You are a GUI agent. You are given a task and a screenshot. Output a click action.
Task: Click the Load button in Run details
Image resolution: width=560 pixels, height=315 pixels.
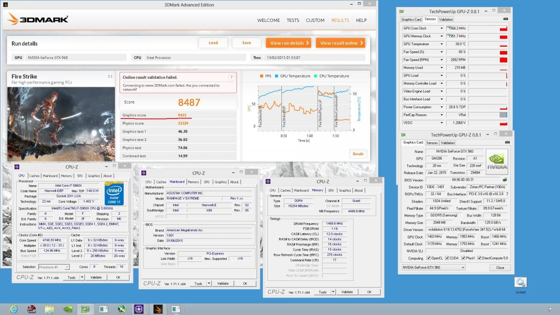tap(213, 43)
